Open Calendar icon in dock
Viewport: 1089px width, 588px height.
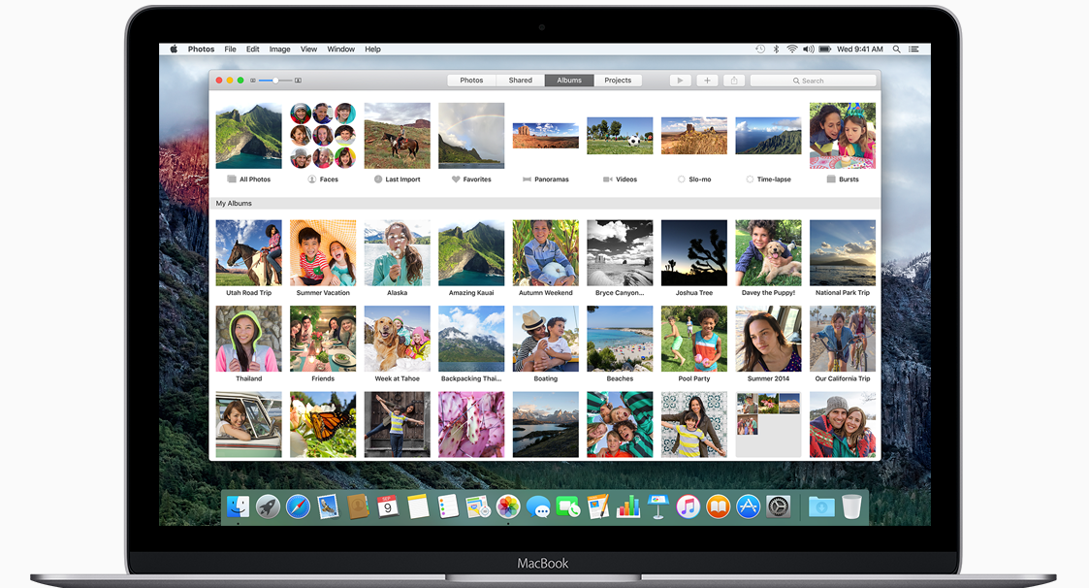(x=388, y=506)
